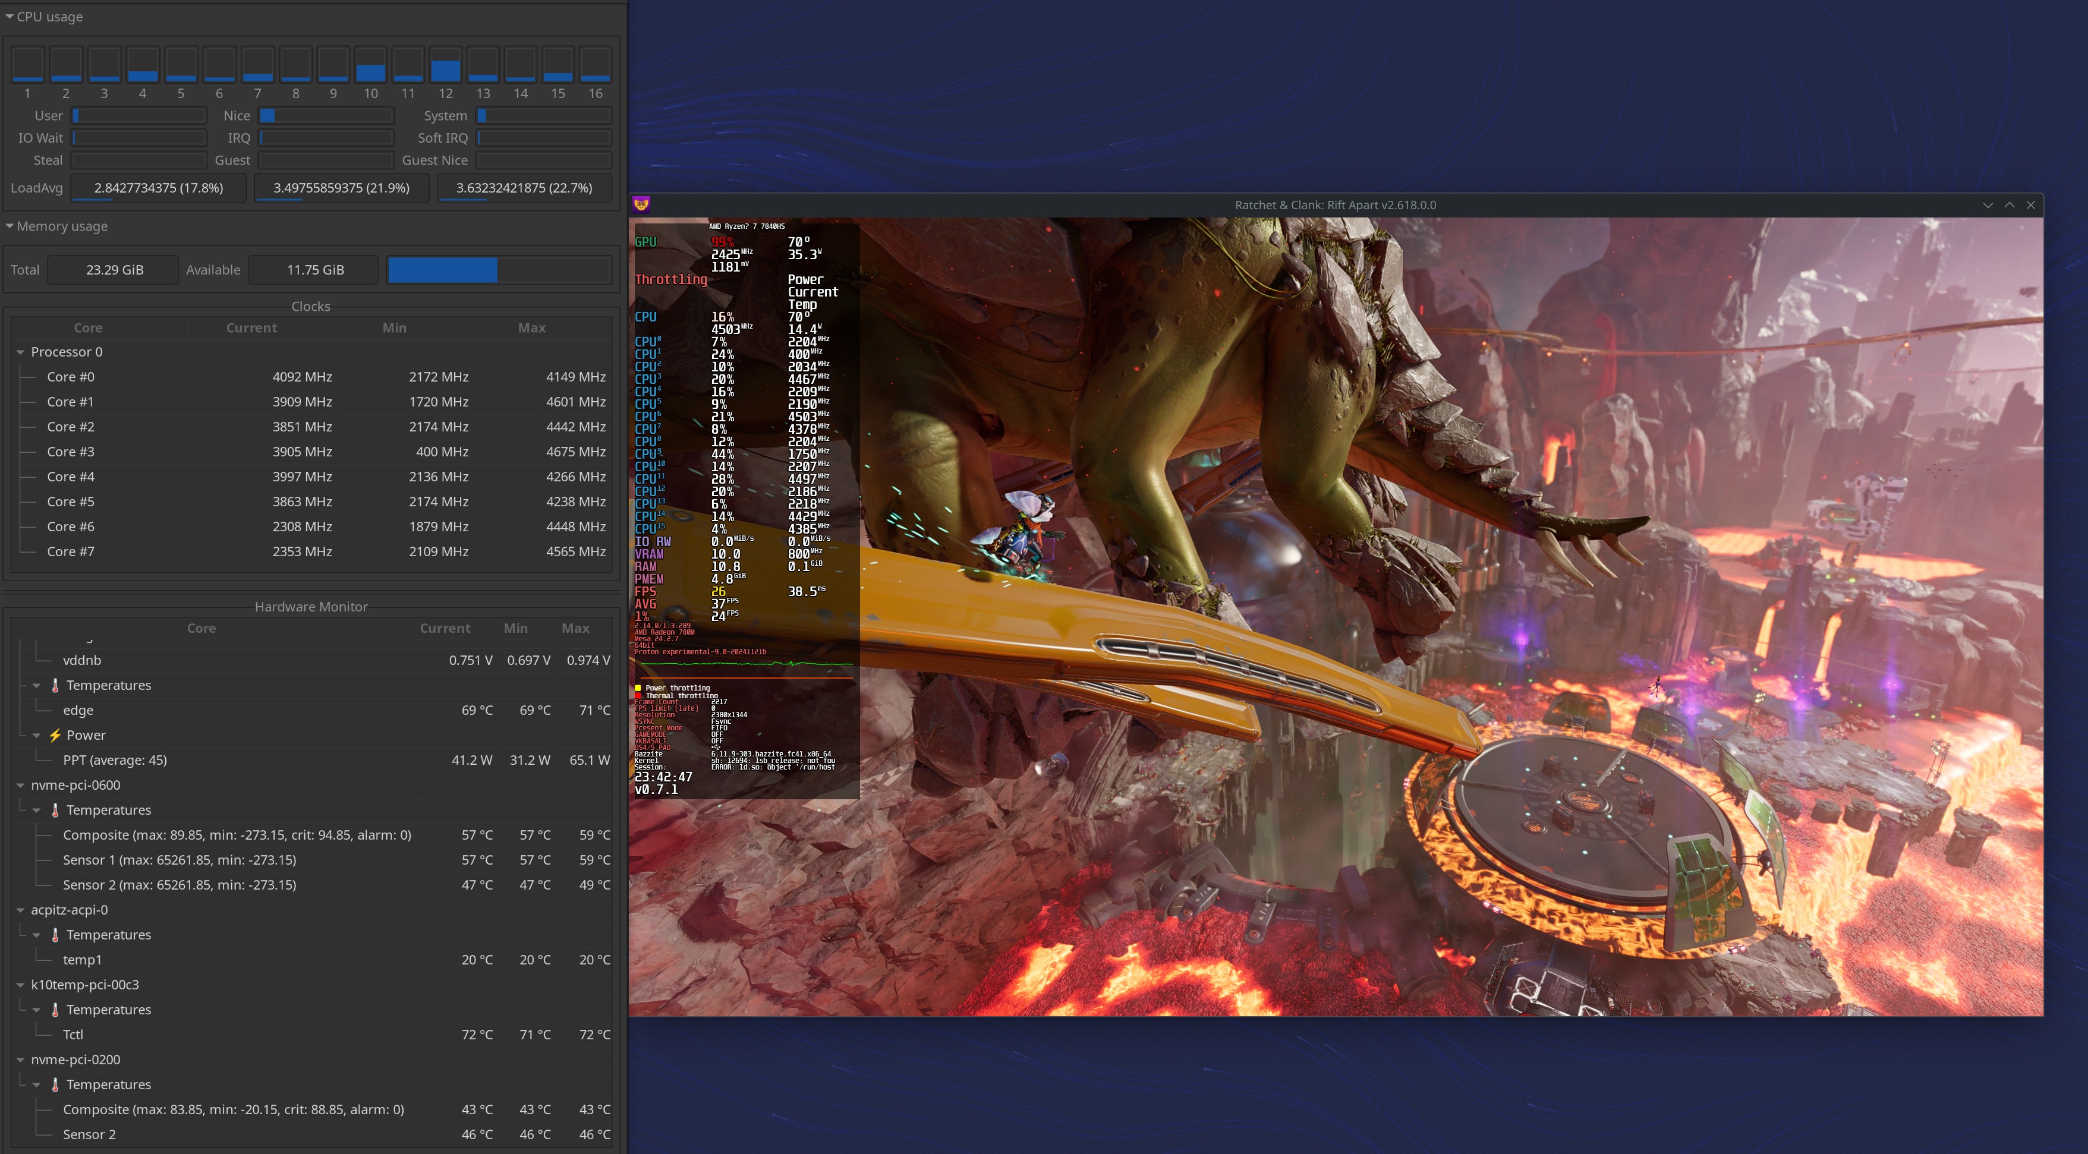Click thermometer icon under nvme-pci-0200
Viewport: 2088px width, 1154px height.
pos(55,1084)
